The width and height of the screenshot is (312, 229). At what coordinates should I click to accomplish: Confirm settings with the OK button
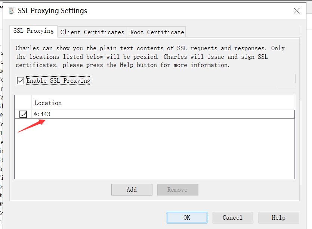(x=187, y=218)
